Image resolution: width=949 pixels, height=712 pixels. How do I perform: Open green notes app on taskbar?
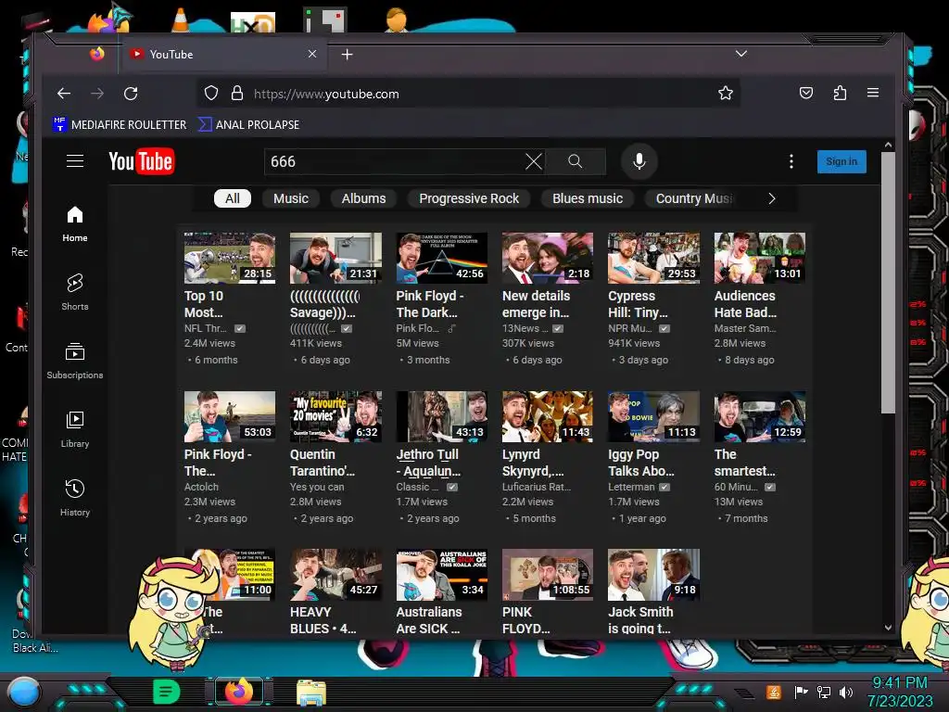pos(167,692)
